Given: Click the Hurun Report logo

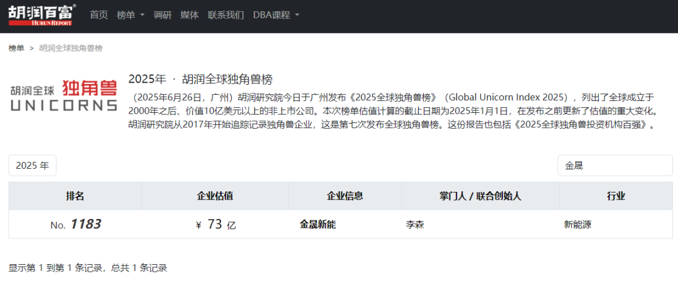Looking at the screenshot, I should (42, 15).
